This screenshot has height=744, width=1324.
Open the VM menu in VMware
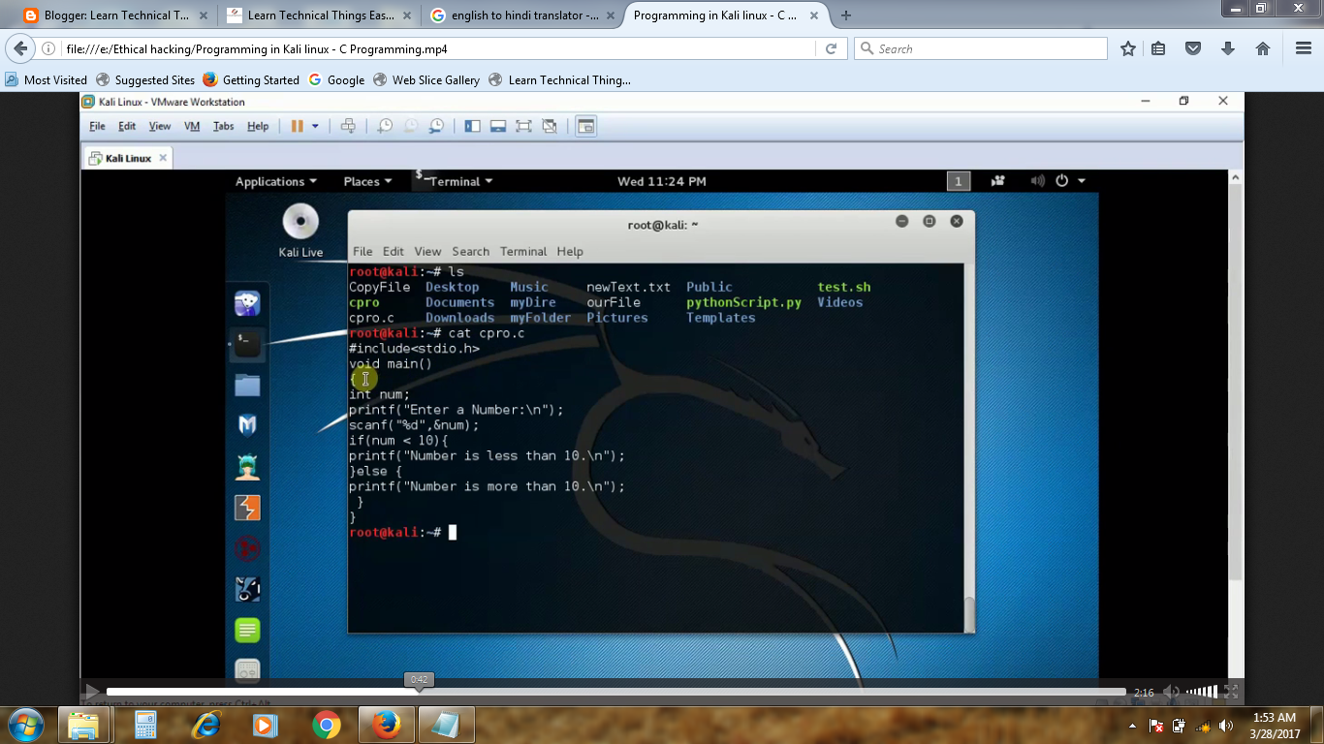[x=191, y=126]
